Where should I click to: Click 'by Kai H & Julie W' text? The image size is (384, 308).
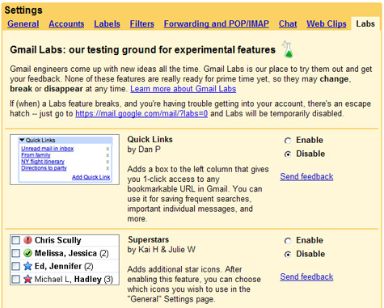tap(162, 250)
